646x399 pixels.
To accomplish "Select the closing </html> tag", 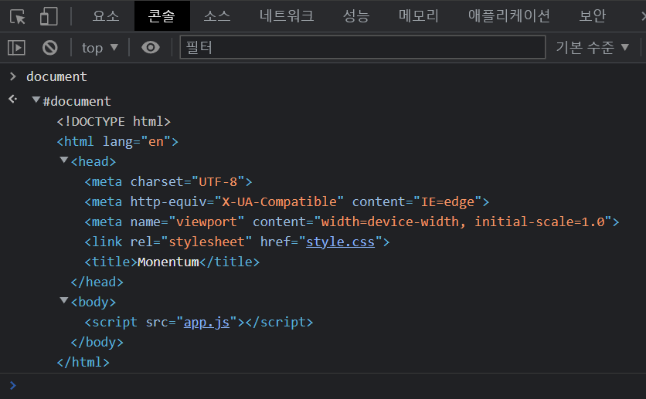I will pos(83,363).
